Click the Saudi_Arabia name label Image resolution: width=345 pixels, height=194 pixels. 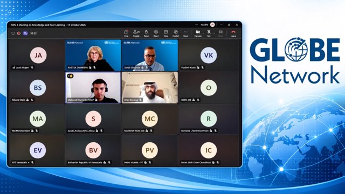[81, 131]
